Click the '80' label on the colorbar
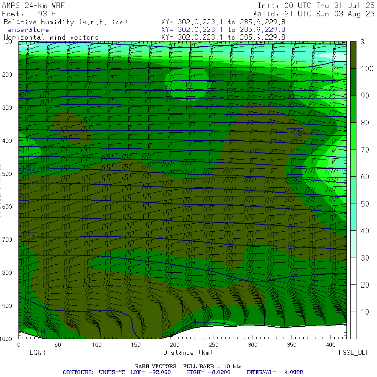 [x=365, y=123]
